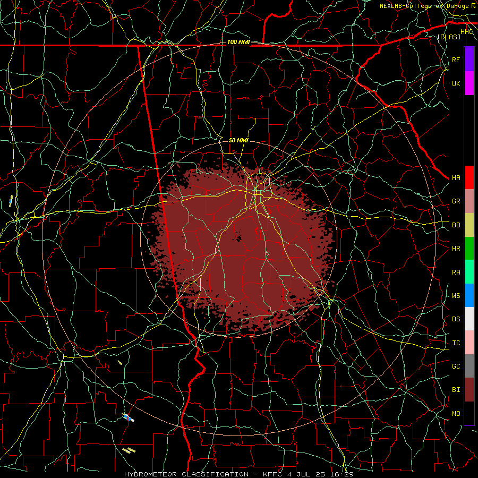Click the blue-white echo in lower left
This screenshot has height=478, width=478.
point(128,417)
